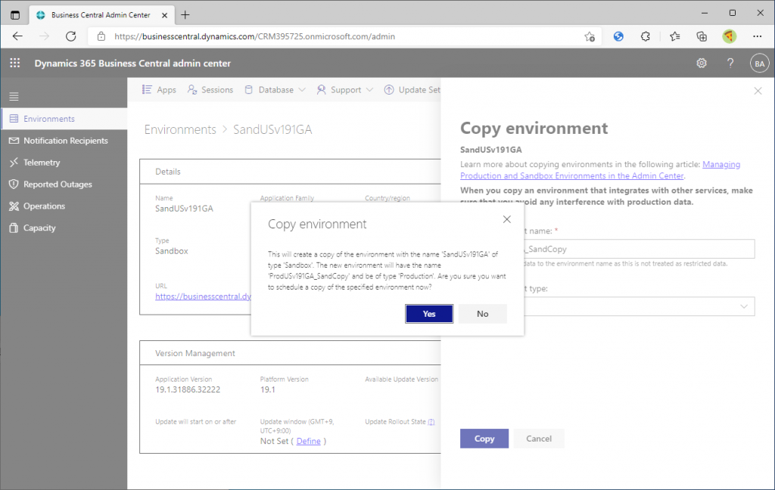Open the Update Settings toolbar command
The height and width of the screenshot is (490, 775).
(x=412, y=90)
